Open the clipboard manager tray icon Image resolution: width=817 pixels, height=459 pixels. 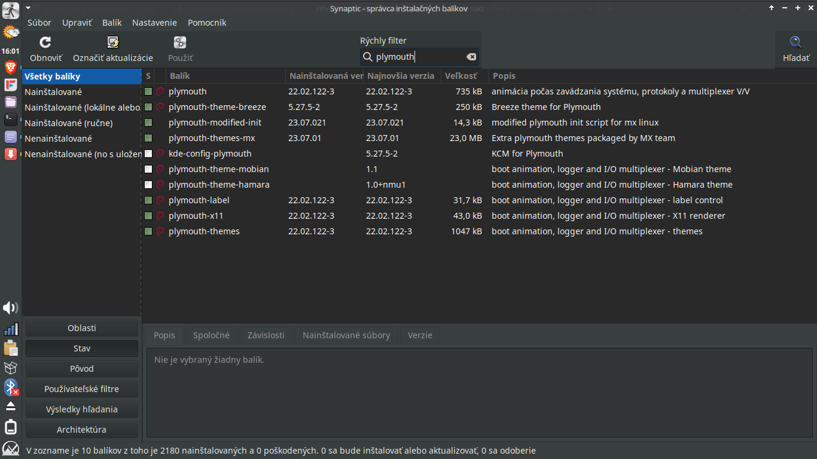(11, 348)
